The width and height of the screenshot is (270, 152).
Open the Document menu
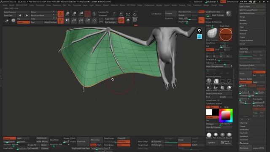[x=40, y=5]
